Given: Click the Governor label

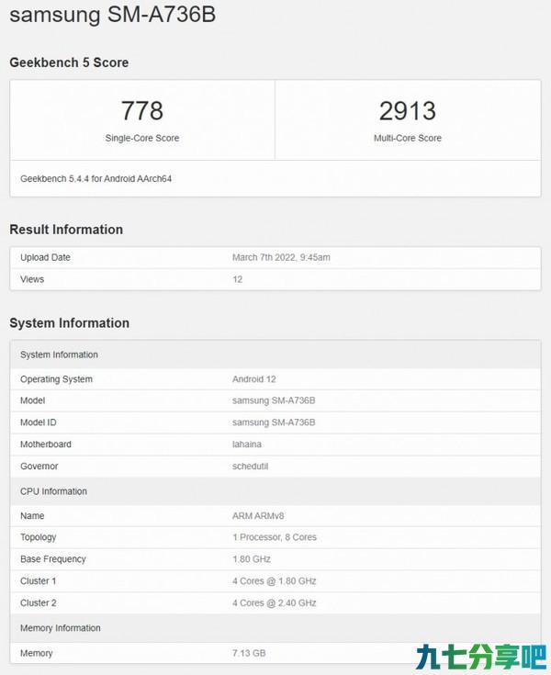Looking at the screenshot, I should pyautogui.click(x=39, y=467).
